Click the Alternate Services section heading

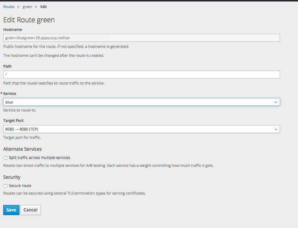(x=22, y=149)
